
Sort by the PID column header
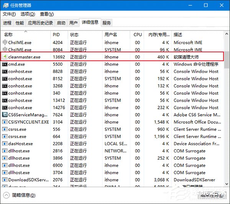pyautogui.click(x=59, y=34)
